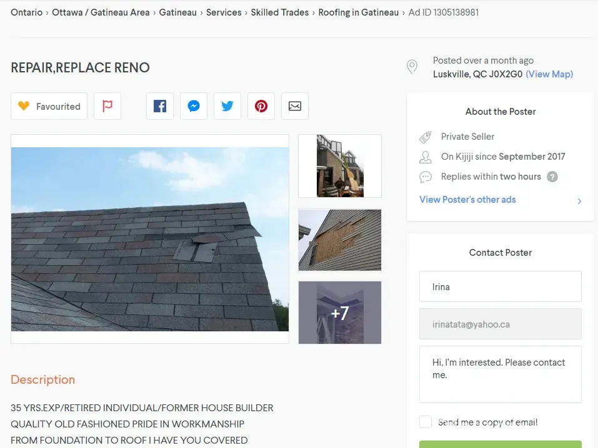Image resolution: width=598 pixels, height=448 pixels.
Task: Click the location pin icon
Action: 412,67
